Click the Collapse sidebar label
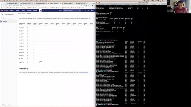The width and height of the screenshot is (191, 107). click(7, 105)
